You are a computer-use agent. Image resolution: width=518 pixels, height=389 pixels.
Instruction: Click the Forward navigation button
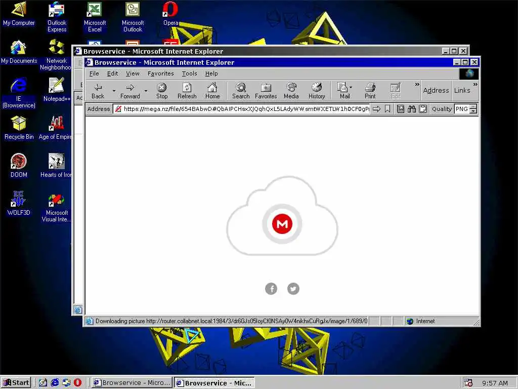click(x=130, y=91)
